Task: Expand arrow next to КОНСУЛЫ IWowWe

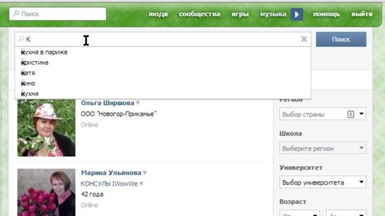Action: point(141,184)
